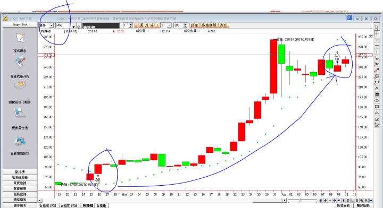Click the 多筆個股 multiple stocks button
383x208 pixels.
tap(210, 25)
